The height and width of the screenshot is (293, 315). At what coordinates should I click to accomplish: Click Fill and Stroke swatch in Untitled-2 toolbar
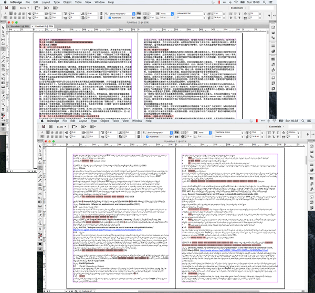coord(3,116)
